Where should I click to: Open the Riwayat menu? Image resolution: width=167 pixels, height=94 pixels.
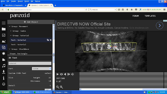tap(20, 1)
